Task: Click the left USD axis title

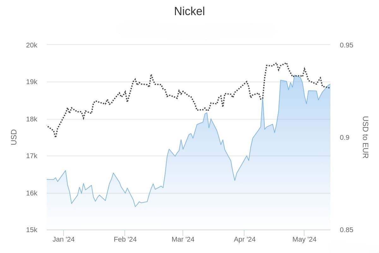Action: pyautogui.click(x=14, y=137)
